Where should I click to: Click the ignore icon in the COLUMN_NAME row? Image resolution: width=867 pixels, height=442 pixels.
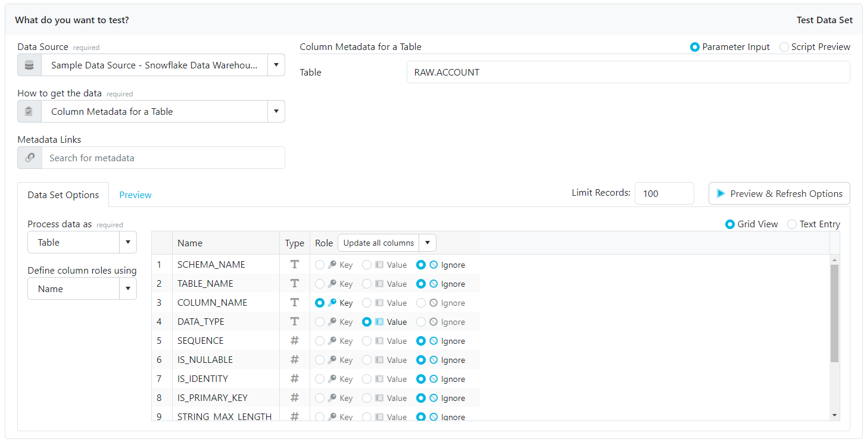pyautogui.click(x=433, y=303)
